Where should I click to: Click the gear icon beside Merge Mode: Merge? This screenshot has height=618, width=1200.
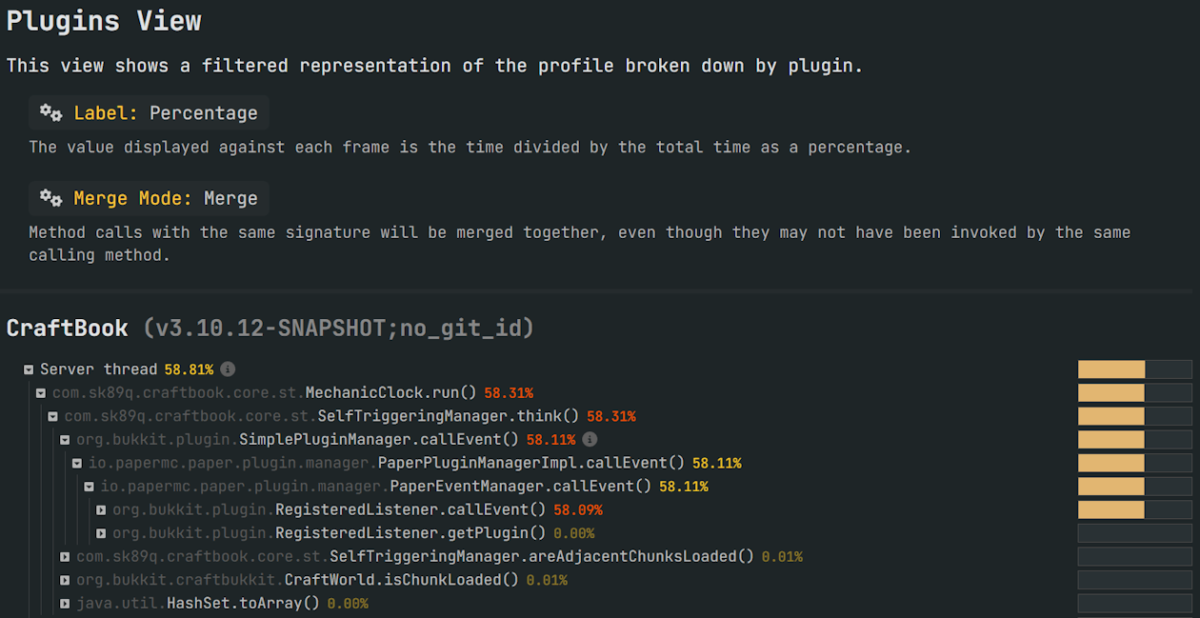[x=50, y=198]
